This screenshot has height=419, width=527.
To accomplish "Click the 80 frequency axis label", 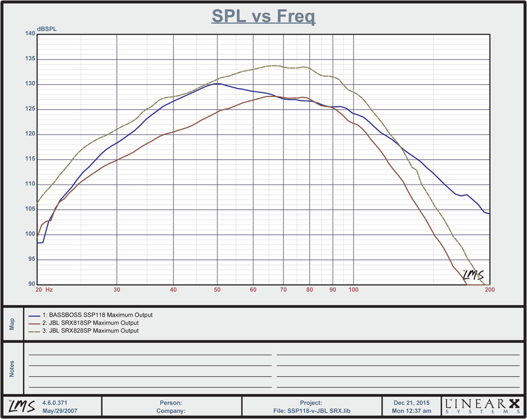I will pyautogui.click(x=310, y=290).
